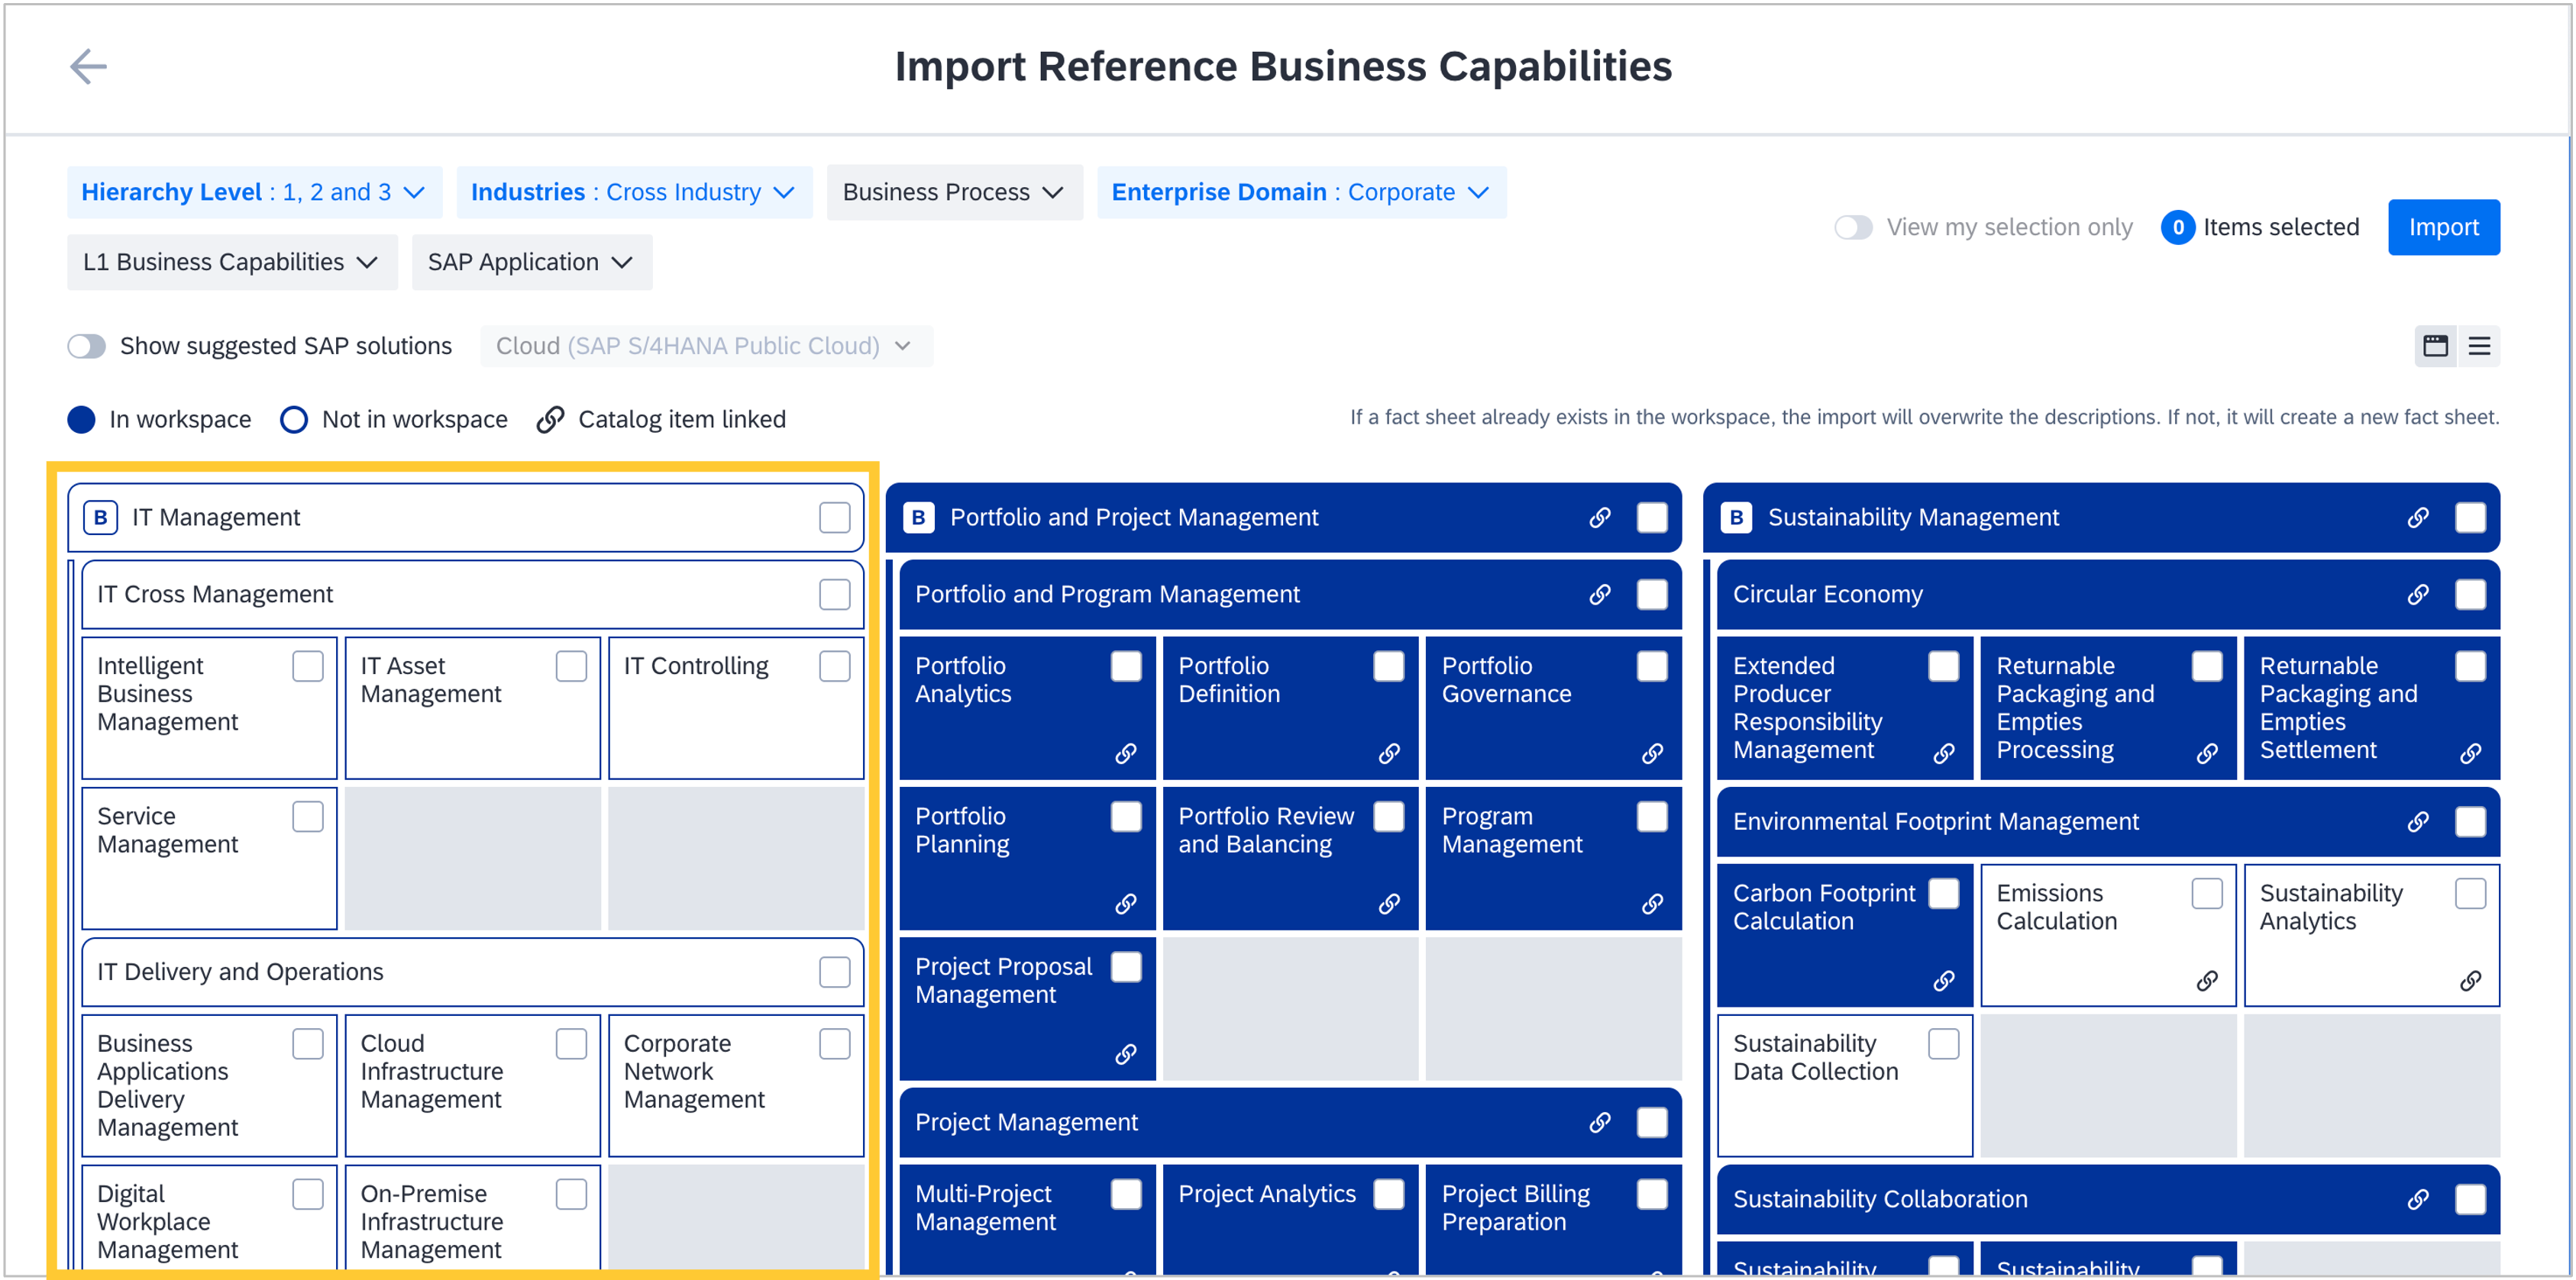Switch to card view icon
This screenshot has height=1280, width=2576.
click(x=2435, y=346)
